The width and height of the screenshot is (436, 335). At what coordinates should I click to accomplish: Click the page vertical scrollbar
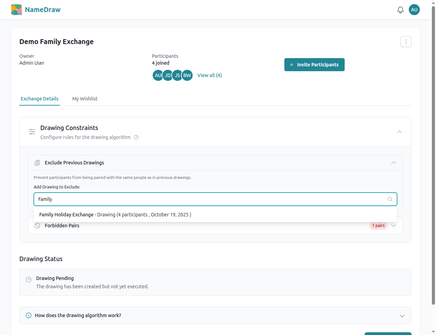point(433,155)
